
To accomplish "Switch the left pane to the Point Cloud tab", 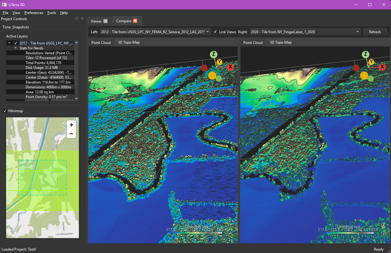I will pos(101,42).
